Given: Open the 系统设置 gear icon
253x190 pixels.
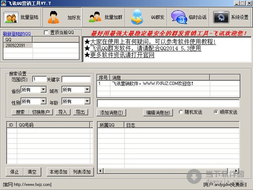Looking at the screenshot, I should click(x=221, y=17).
